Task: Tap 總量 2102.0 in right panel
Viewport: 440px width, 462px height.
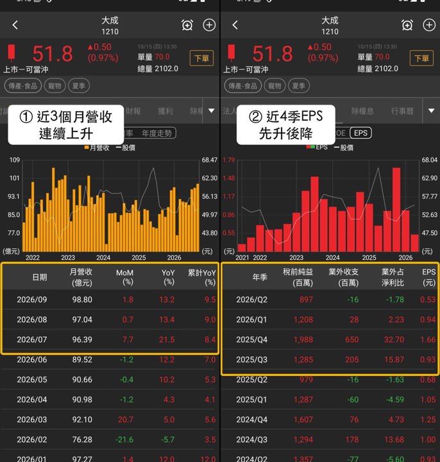Action: tap(378, 69)
